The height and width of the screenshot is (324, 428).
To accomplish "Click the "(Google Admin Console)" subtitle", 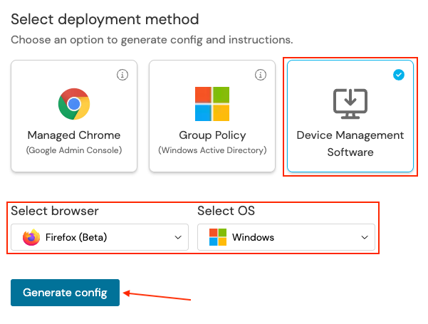I will click(x=74, y=150).
